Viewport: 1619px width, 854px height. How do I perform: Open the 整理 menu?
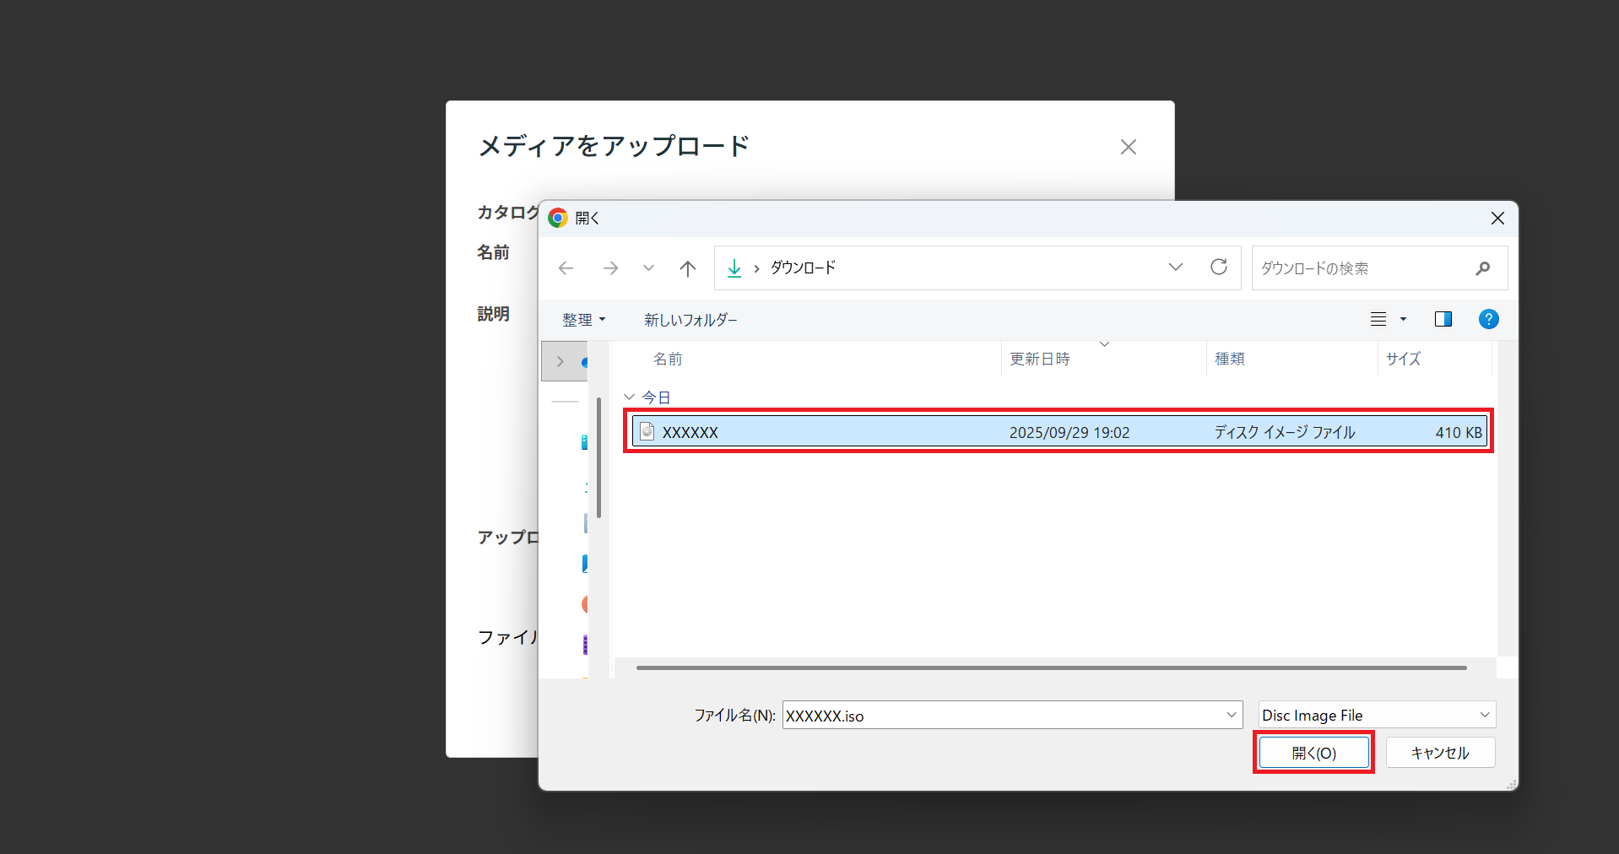click(583, 320)
